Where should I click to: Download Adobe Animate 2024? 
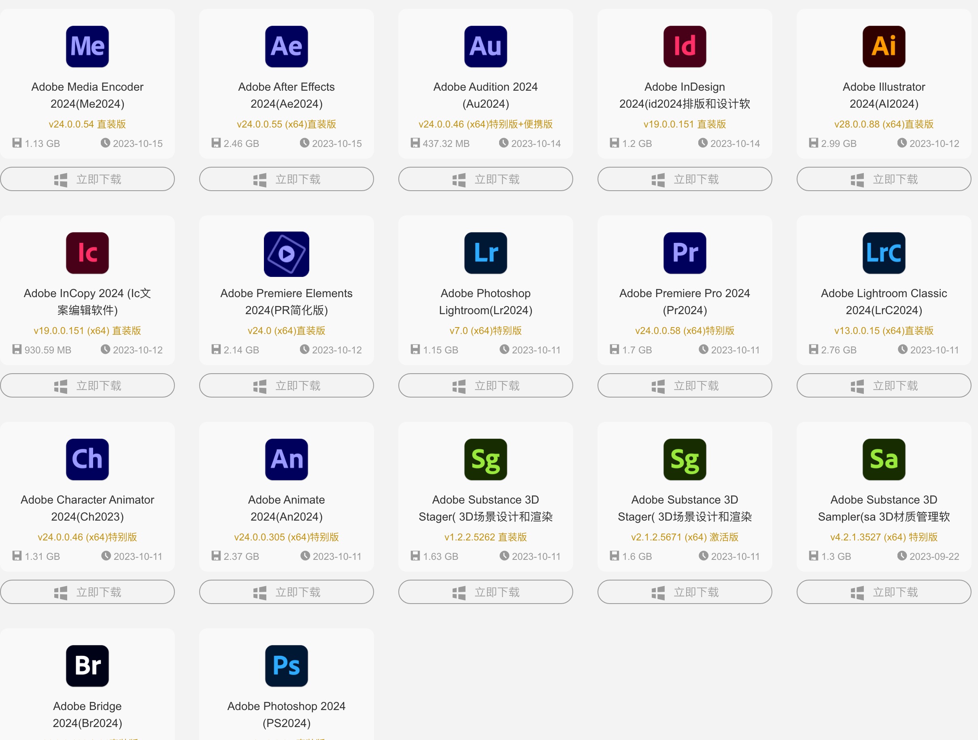pyautogui.click(x=287, y=592)
